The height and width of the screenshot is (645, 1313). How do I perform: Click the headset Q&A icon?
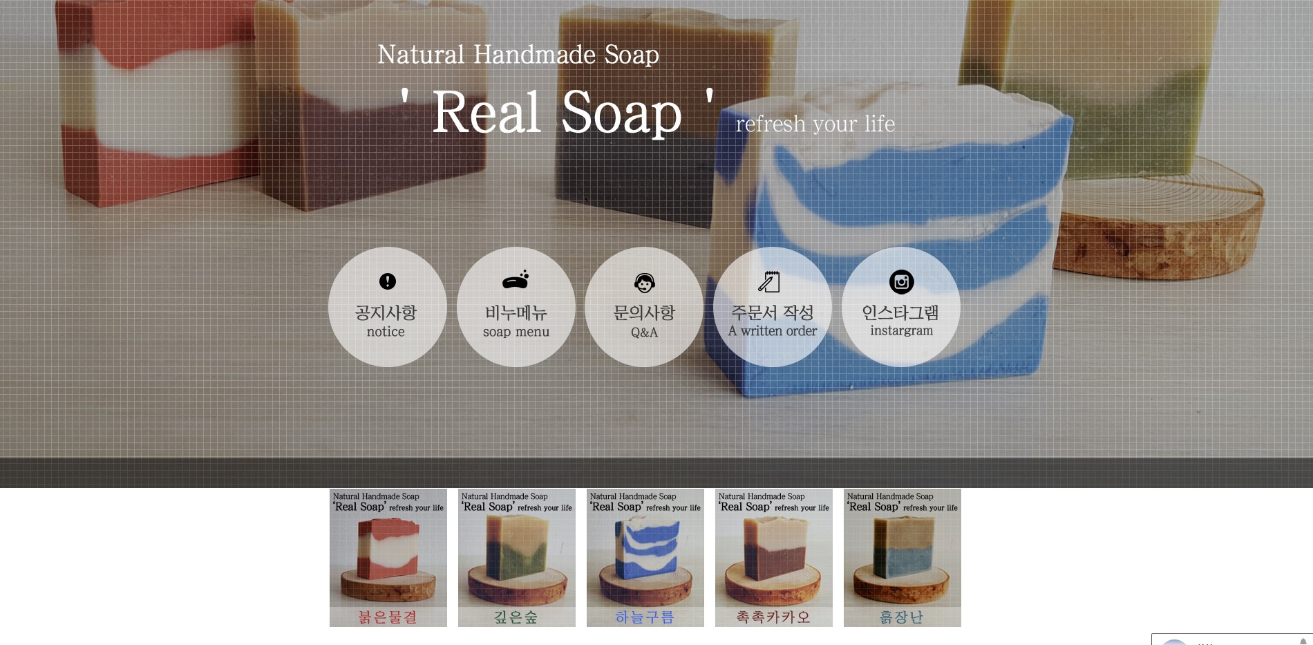[644, 282]
